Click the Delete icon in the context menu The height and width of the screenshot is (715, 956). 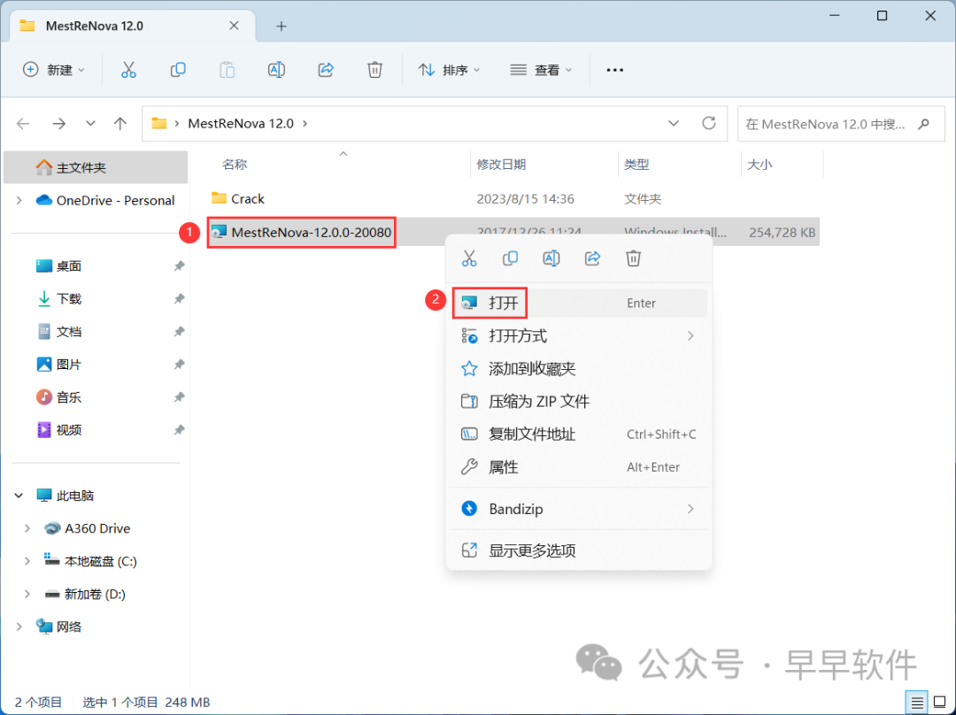coord(633,258)
